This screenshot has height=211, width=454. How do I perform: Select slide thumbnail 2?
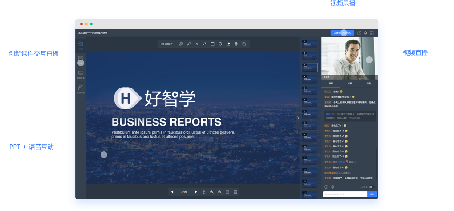tap(310, 56)
